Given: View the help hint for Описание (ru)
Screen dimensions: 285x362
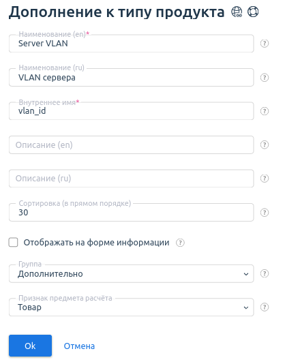Looking at the screenshot, I should [265, 179].
